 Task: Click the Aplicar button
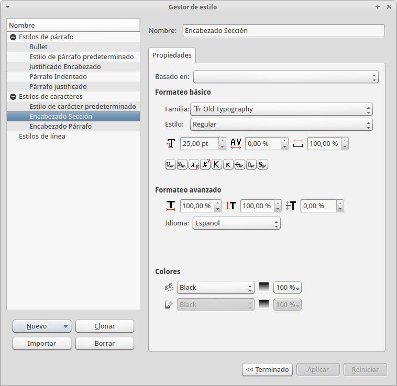point(318,370)
